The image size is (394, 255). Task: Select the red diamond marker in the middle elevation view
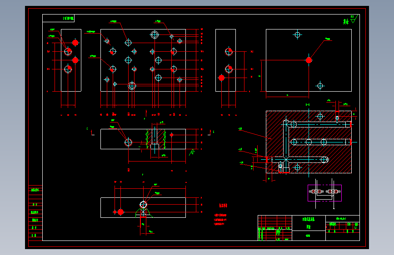pyautogui.click(x=172, y=135)
